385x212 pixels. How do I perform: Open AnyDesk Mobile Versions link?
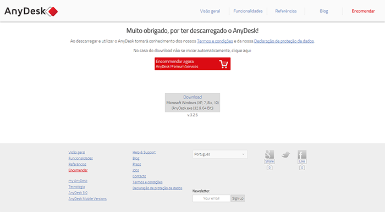tap(87, 198)
